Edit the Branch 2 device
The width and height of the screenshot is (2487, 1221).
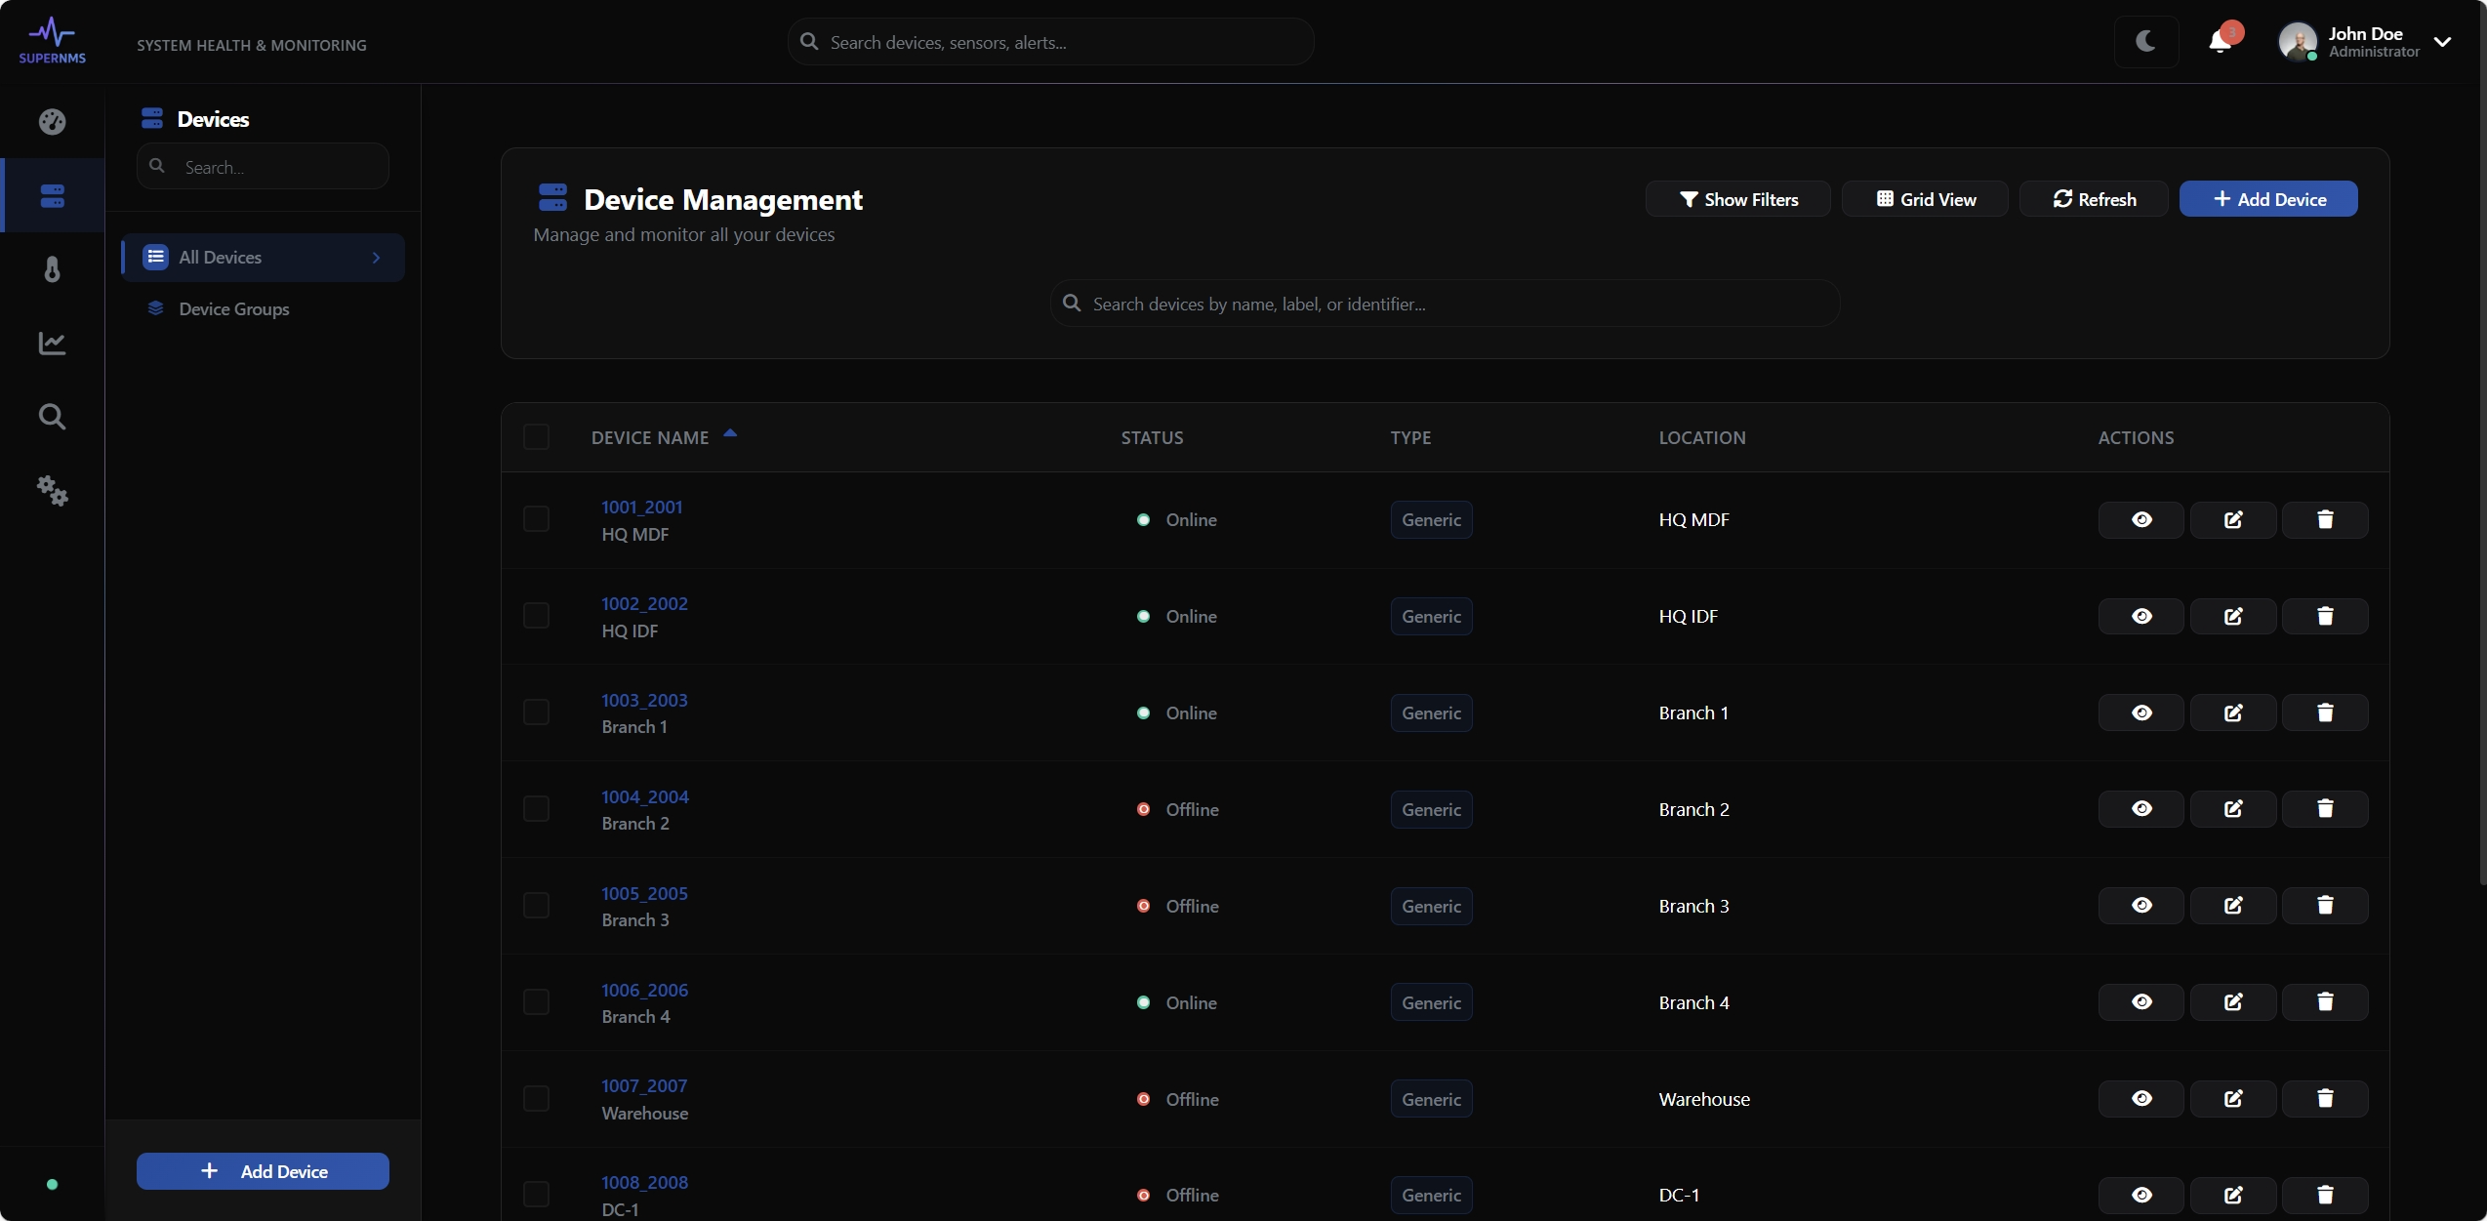tap(2233, 808)
